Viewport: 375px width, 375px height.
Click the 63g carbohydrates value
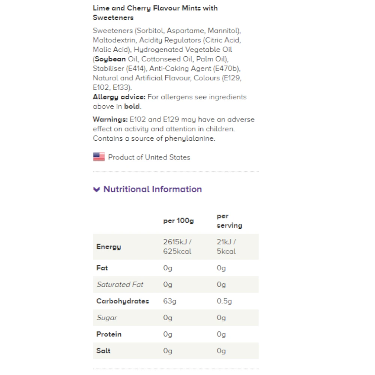click(x=169, y=301)
